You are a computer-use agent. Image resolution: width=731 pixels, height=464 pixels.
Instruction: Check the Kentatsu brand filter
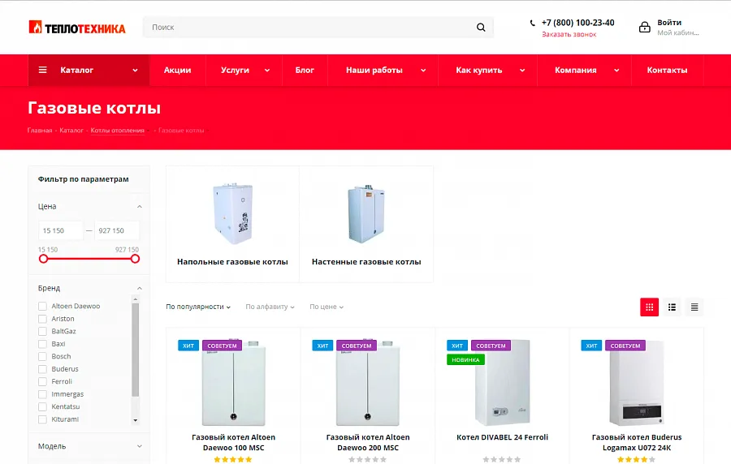42,406
